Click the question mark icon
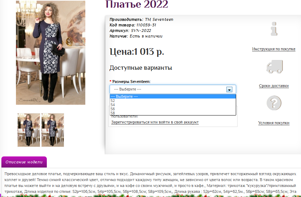Screen dimensions: 301x197 pyautogui.click(x=274, y=103)
